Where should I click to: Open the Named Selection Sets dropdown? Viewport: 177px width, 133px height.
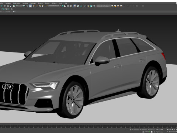(54, 6)
